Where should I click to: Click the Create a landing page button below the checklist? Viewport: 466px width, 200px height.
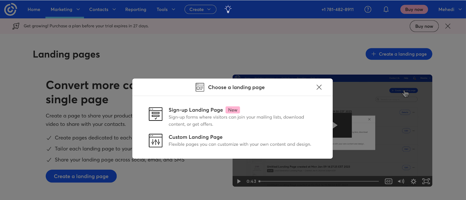(x=81, y=176)
